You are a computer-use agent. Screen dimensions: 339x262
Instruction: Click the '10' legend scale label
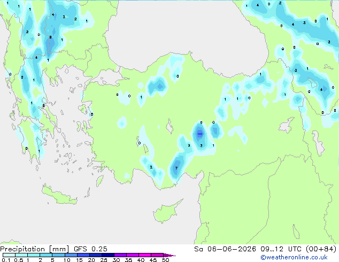pyautogui.click(x=67, y=260)
